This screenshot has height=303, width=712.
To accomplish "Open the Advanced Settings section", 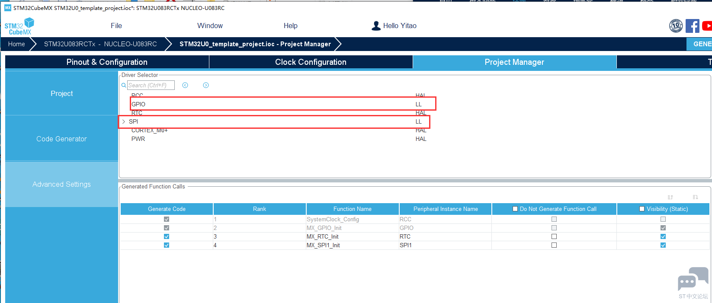I will [x=61, y=184].
